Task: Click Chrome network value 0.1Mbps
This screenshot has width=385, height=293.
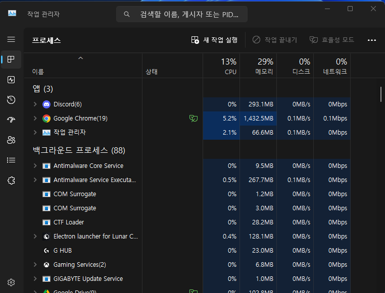Action: pyautogui.click(x=335, y=119)
